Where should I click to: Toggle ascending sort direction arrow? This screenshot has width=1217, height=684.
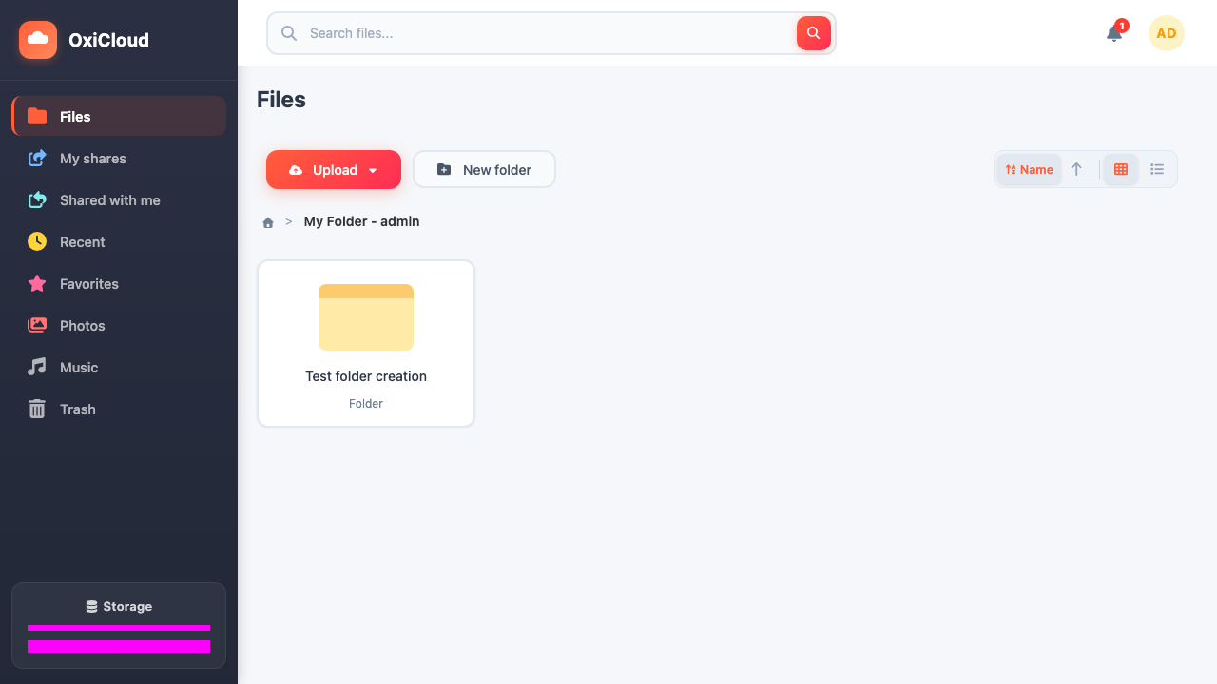point(1076,169)
